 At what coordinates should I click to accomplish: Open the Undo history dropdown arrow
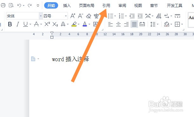[23, 6]
